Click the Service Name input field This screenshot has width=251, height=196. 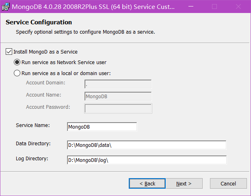tap(102, 127)
